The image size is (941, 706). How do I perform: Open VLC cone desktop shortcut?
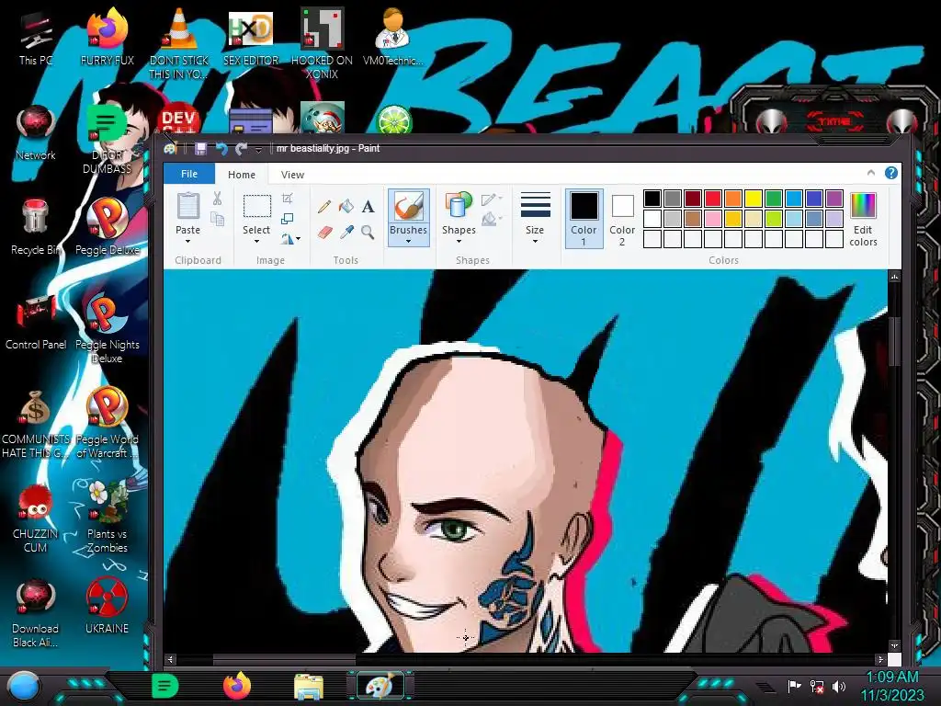179,44
